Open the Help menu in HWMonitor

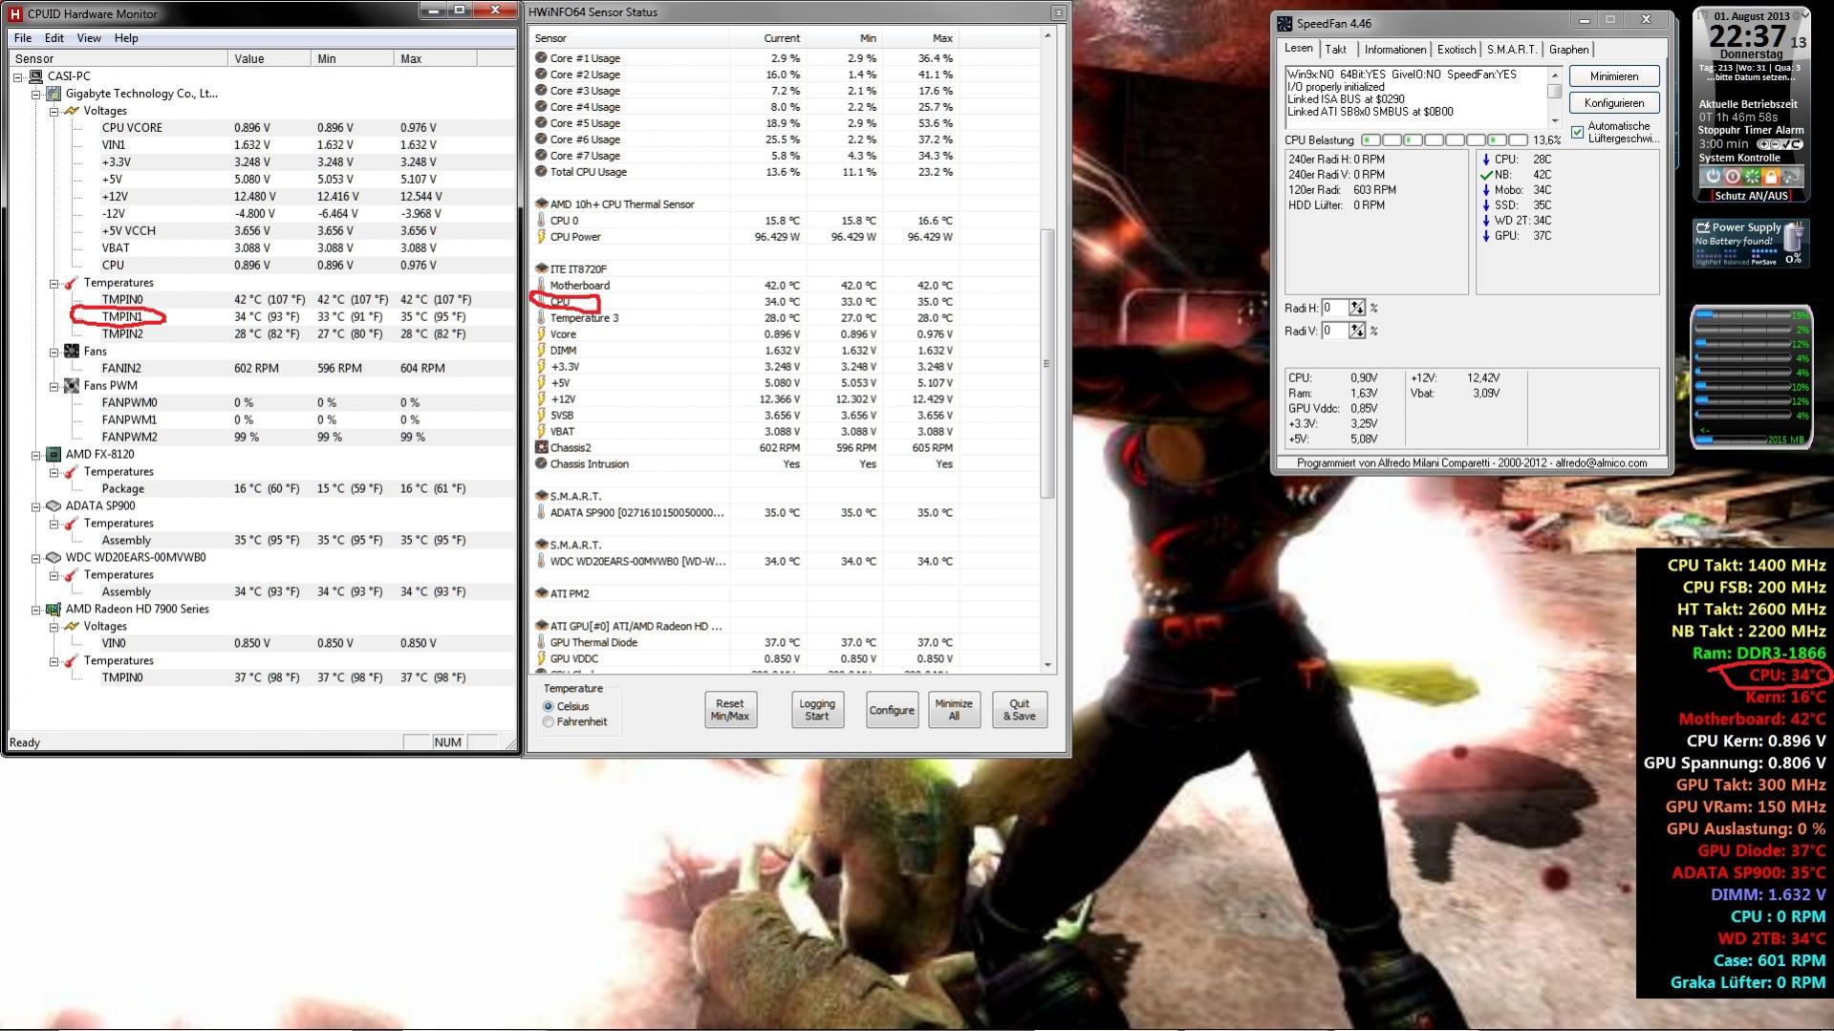pos(126,38)
